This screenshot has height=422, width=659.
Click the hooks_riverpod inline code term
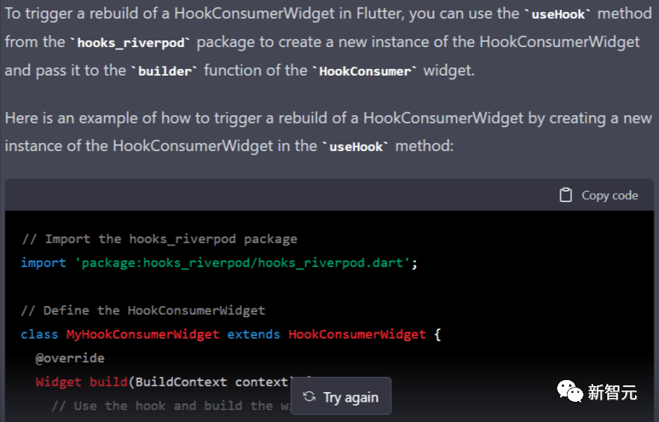tap(131, 43)
